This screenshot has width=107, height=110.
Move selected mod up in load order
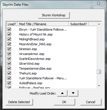pyautogui.click(x=62, y=93)
